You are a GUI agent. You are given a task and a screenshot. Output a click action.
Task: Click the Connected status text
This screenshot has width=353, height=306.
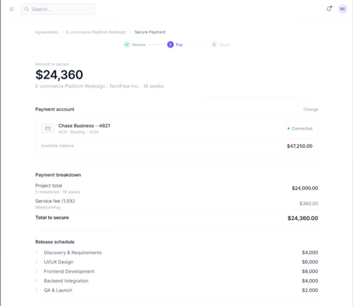pos(302,128)
